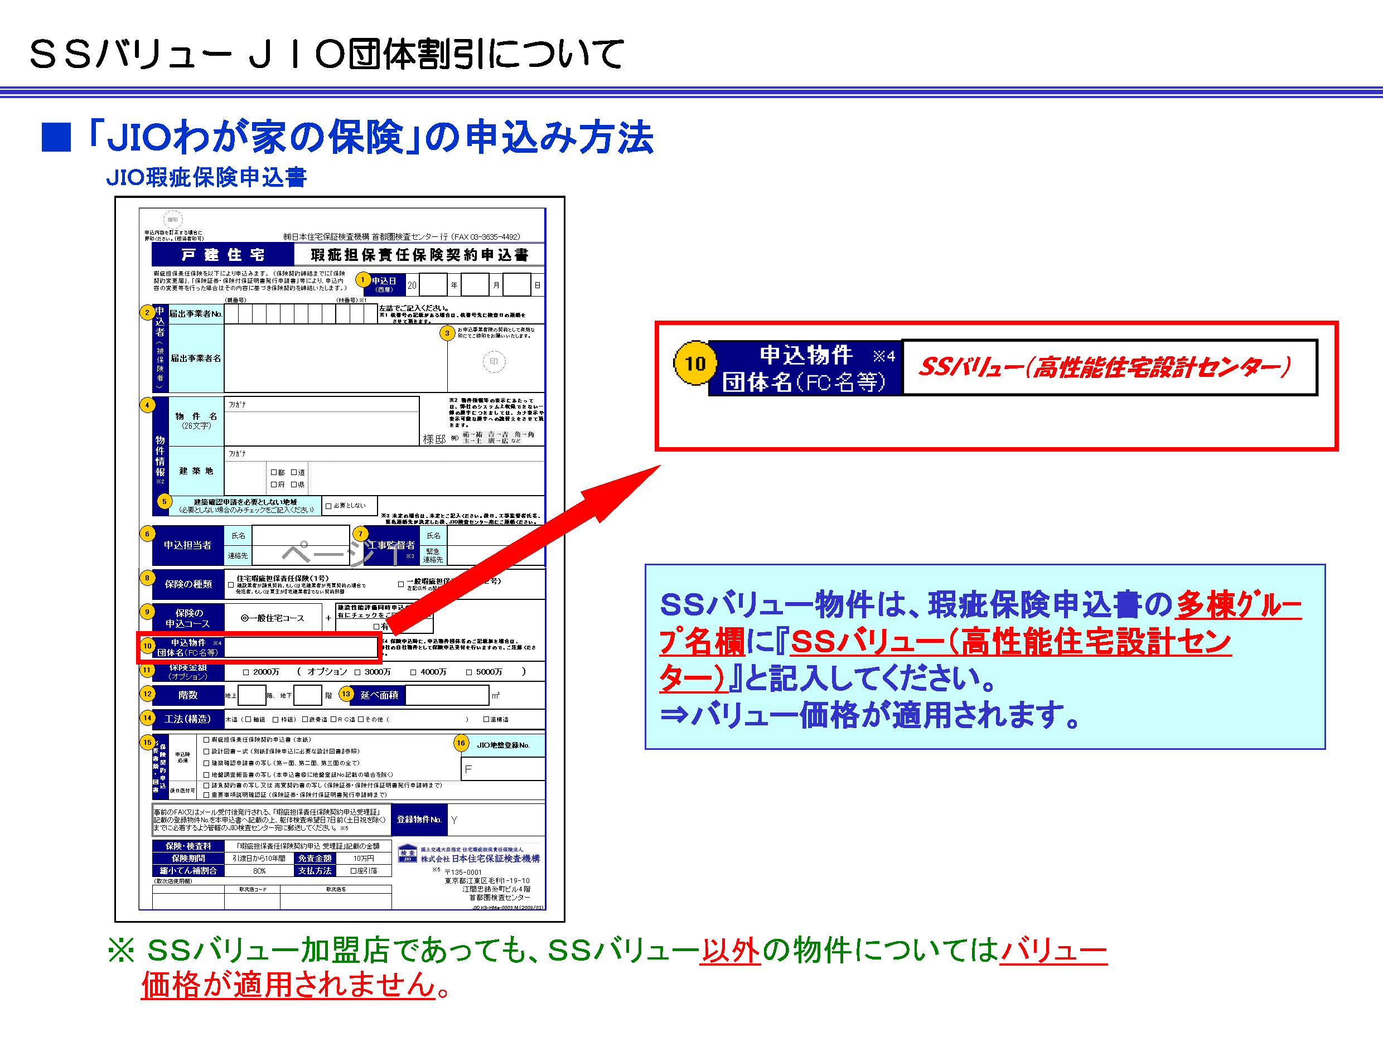Click the underlined 価格が適用されません text

(x=288, y=985)
